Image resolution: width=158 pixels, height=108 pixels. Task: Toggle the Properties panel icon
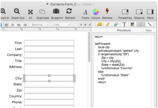pos(125,12)
